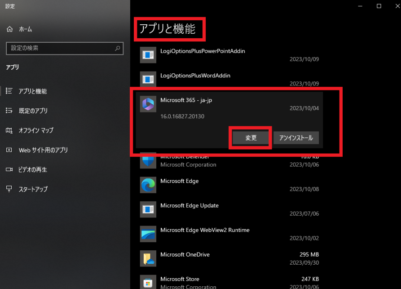Select the Microsoft 365 - ja-jp title

[x=186, y=100]
